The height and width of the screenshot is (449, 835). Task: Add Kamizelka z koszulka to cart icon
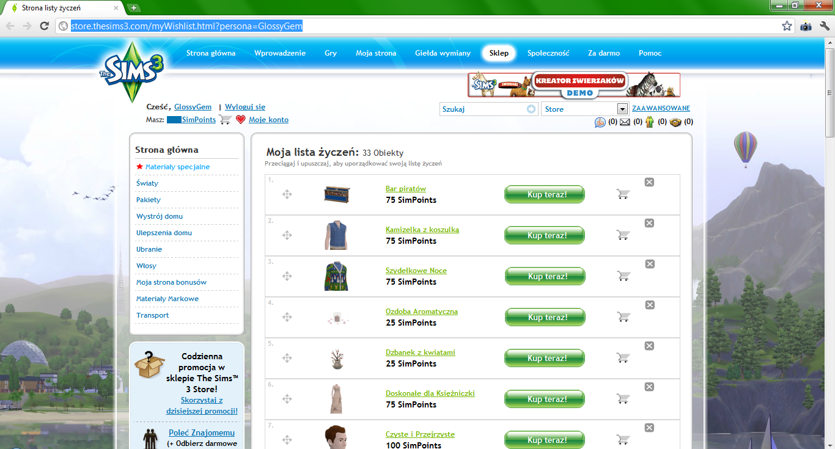pos(623,235)
